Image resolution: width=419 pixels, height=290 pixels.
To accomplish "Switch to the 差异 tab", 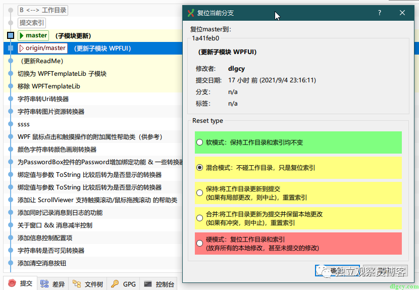I will pos(53,284).
